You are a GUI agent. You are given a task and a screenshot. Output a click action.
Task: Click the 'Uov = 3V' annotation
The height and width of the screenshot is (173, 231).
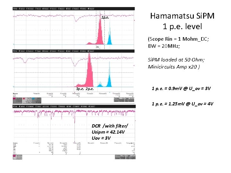point(101,138)
